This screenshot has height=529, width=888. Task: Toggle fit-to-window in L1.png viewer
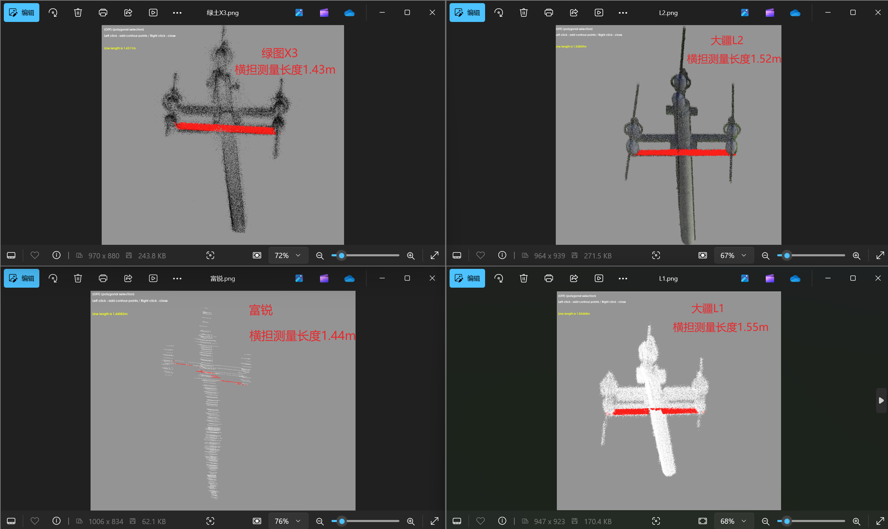click(x=702, y=521)
